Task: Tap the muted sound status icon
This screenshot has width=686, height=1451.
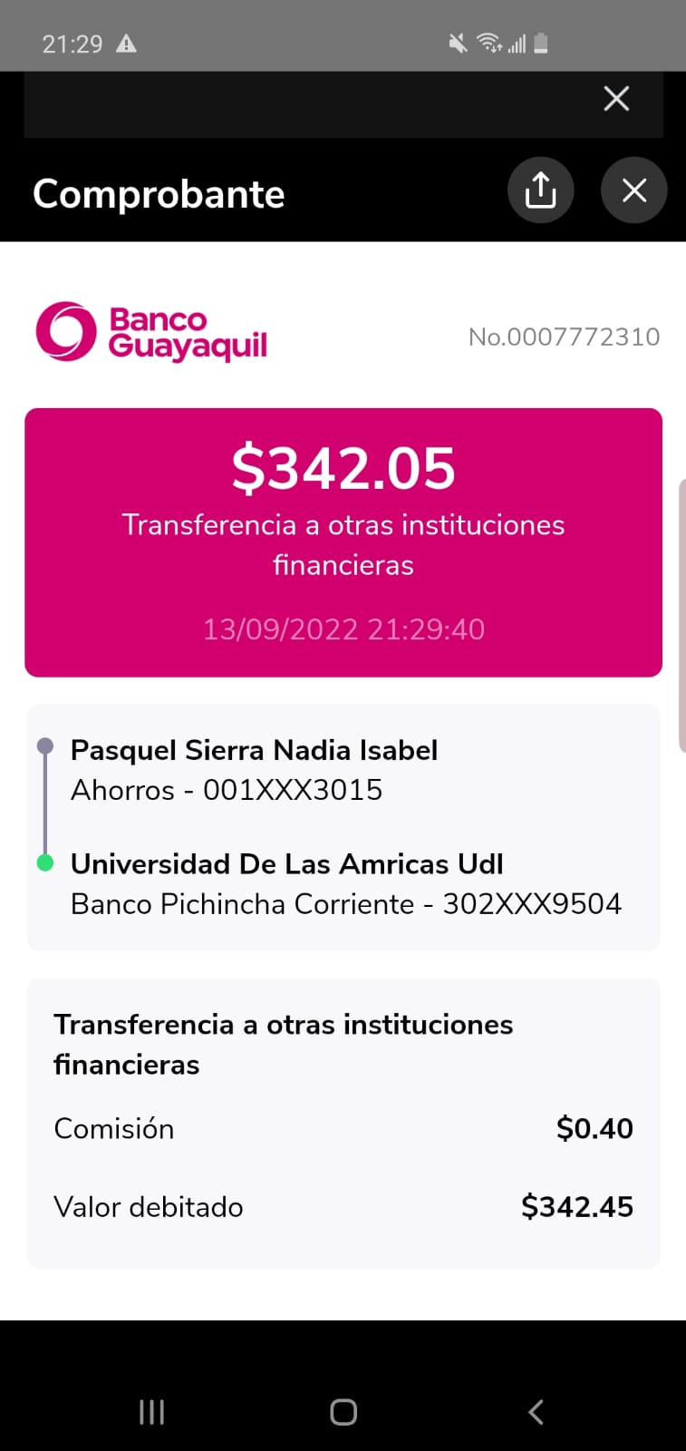Action: (x=458, y=43)
